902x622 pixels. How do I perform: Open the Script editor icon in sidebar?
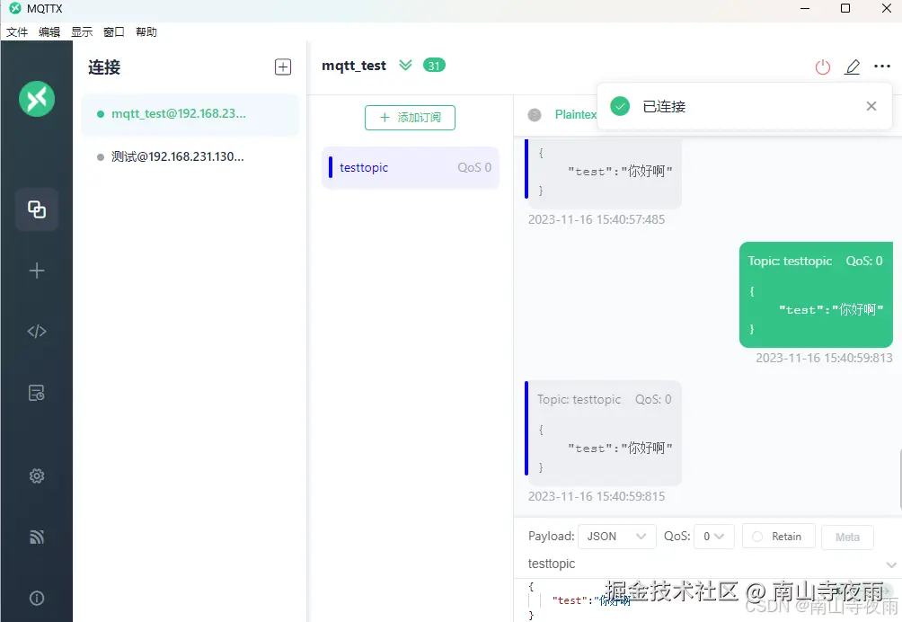36,331
